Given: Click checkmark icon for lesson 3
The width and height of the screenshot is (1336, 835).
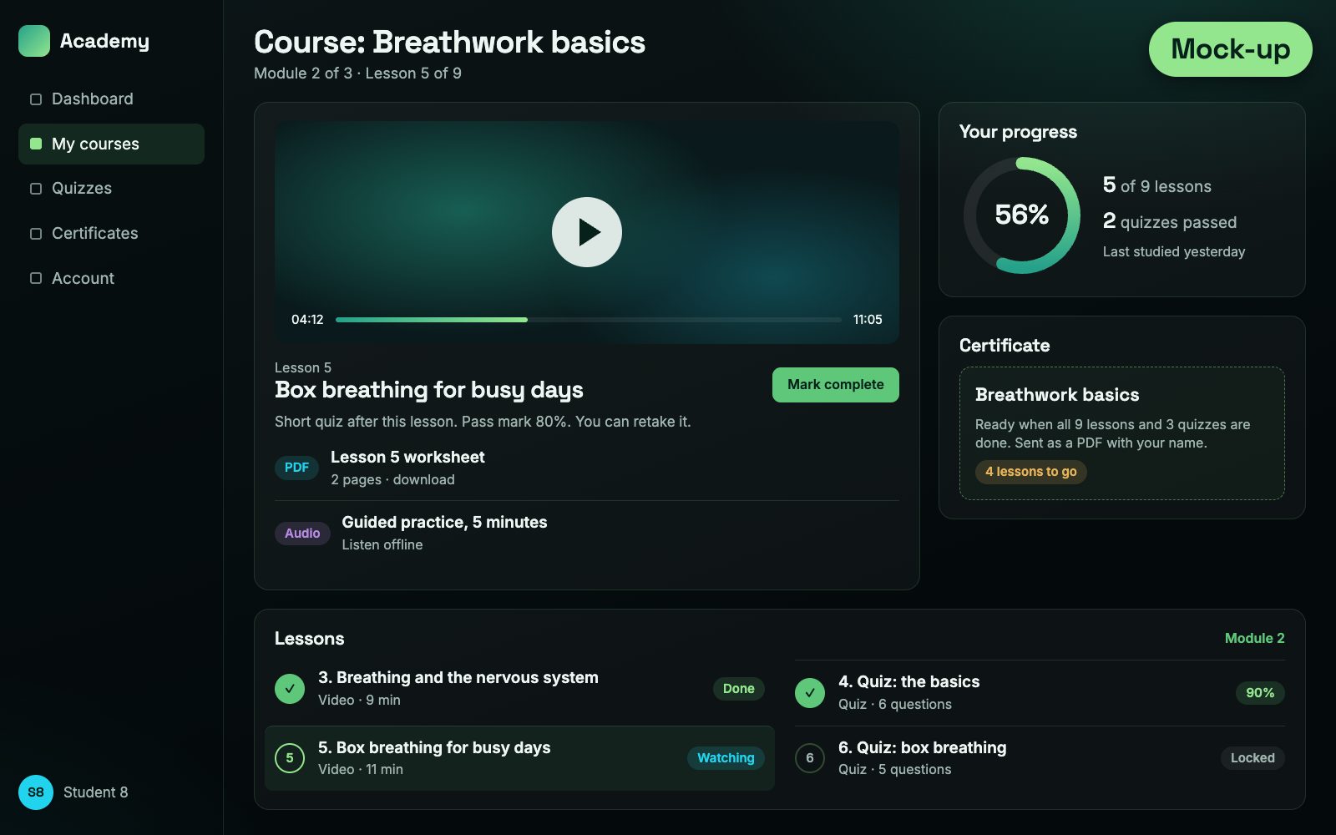Looking at the screenshot, I should coord(290,689).
